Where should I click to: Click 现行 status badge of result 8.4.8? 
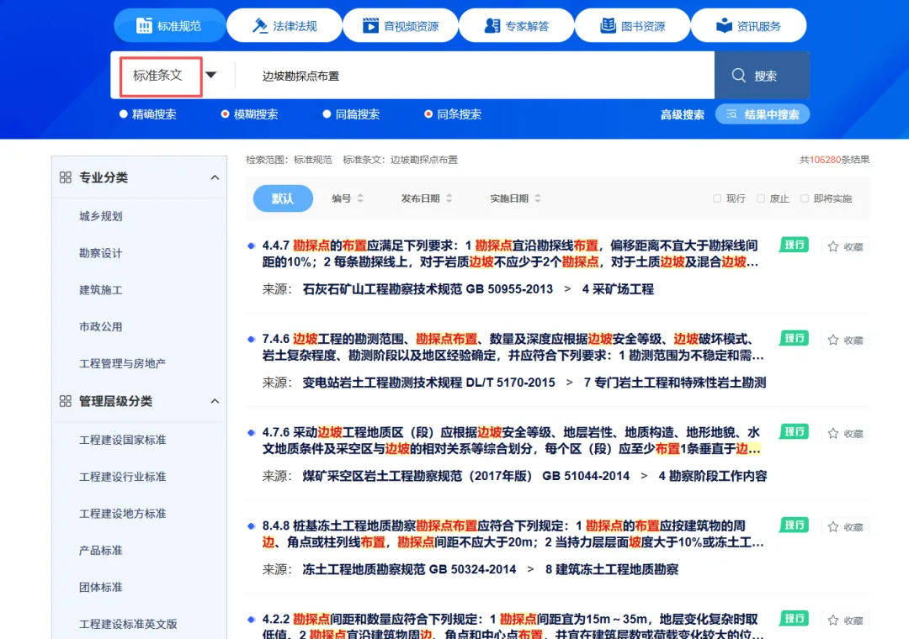(794, 525)
